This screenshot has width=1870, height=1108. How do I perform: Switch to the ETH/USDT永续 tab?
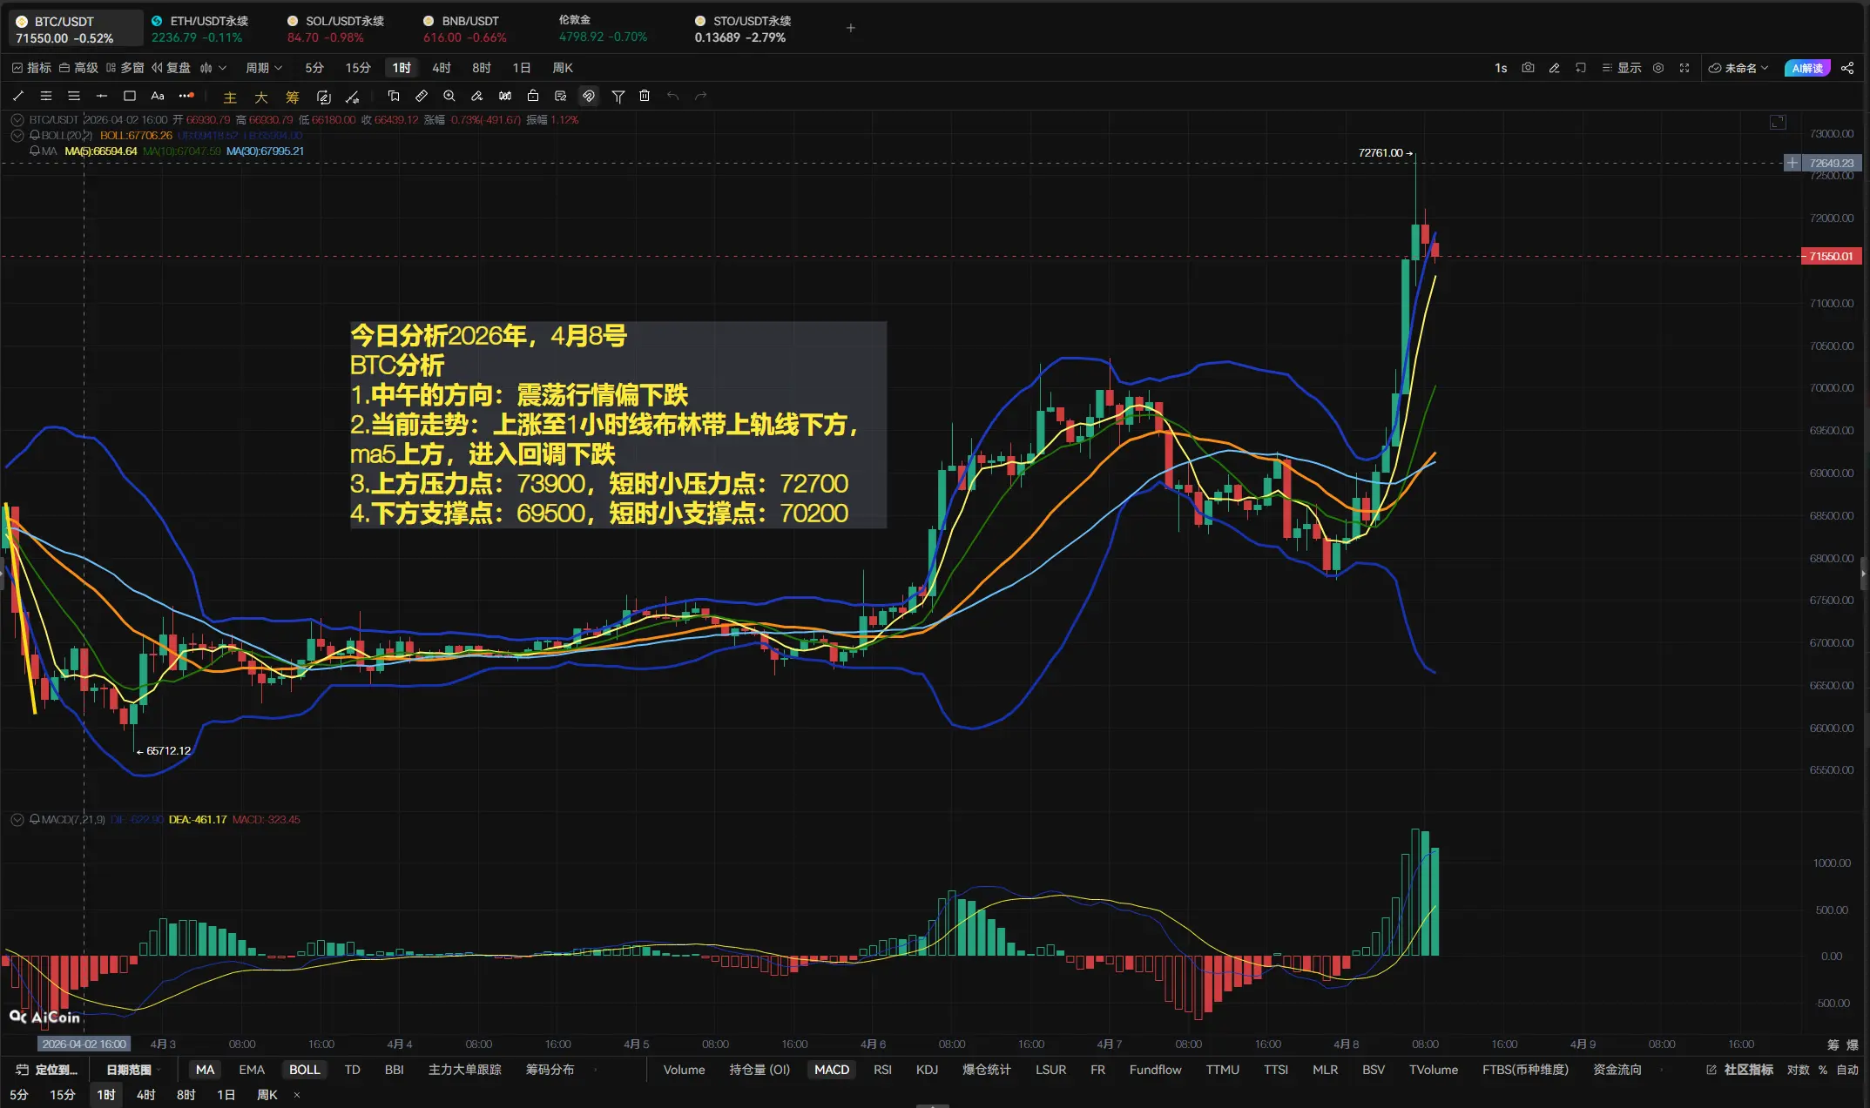(x=200, y=28)
